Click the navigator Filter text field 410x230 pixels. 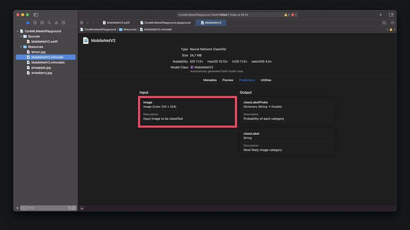[45, 208]
